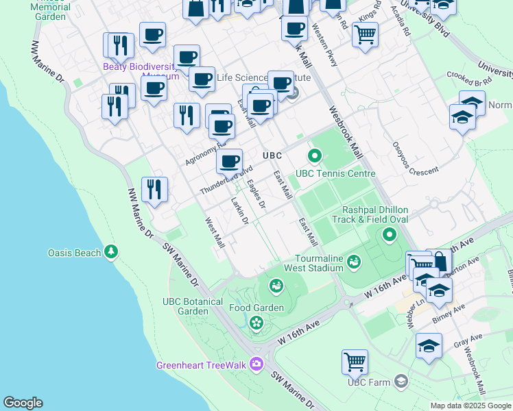Screen dimensions: 513x411
Task: Click the cafe marker below Beaty Biodiversity label
Action: click(154, 89)
